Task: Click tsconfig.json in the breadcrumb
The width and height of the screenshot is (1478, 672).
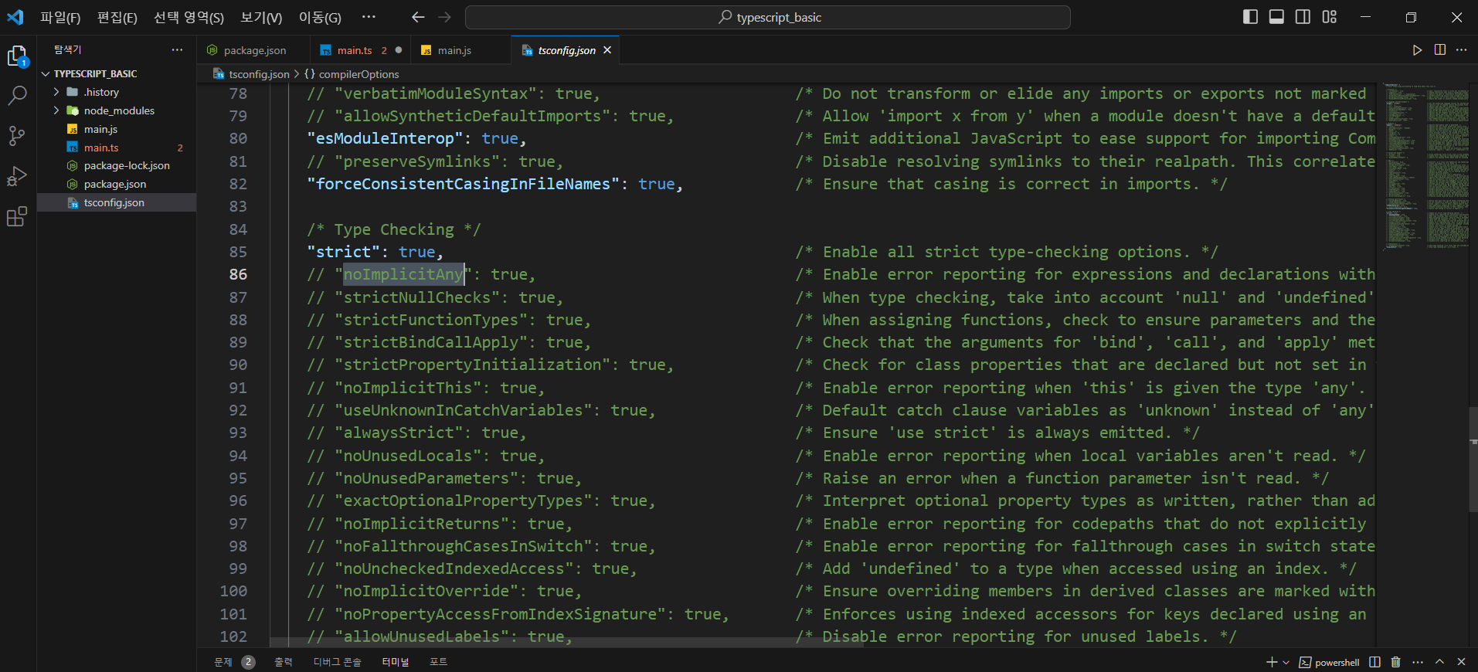Action: tap(259, 74)
